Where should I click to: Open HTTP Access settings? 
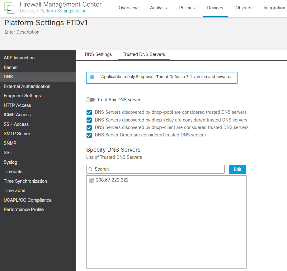coord(17,105)
